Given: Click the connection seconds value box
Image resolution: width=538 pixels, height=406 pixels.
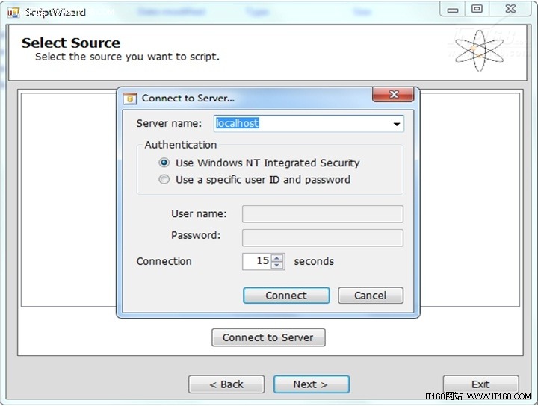Looking at the screenshot, I should (256, 261).
